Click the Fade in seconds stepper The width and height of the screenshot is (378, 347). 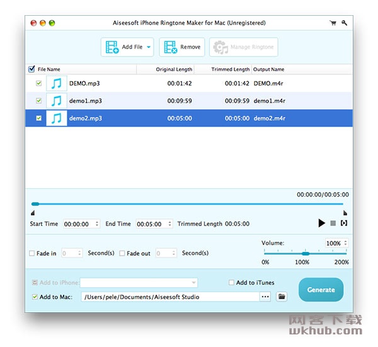point(79,253)
